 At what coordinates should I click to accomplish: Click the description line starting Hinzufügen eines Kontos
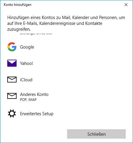(x=66, y=18)
